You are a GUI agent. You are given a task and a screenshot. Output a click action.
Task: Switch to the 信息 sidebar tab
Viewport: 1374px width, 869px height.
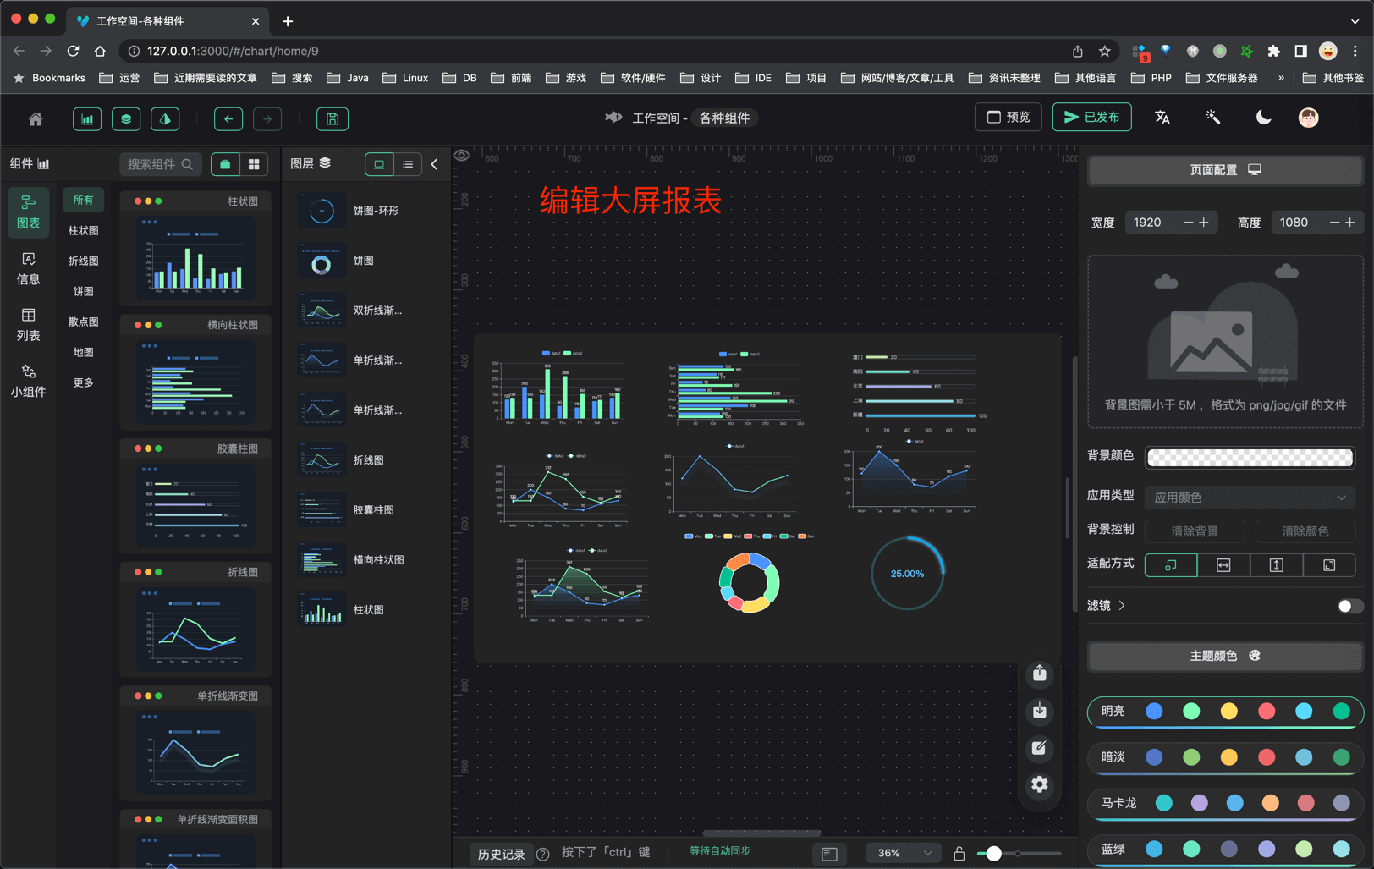coord(29,268)
